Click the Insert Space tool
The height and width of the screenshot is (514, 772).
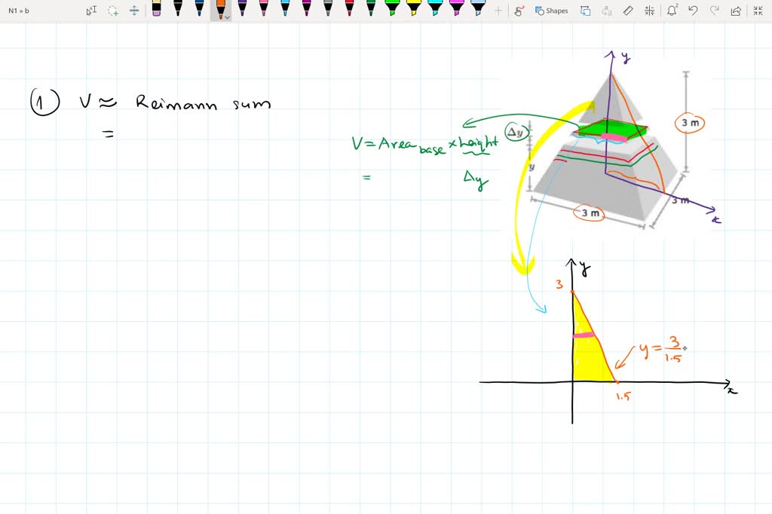pos(133,11)
